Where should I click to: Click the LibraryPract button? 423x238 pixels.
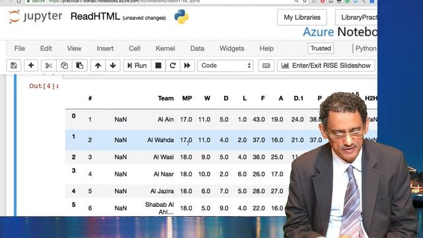356,17
